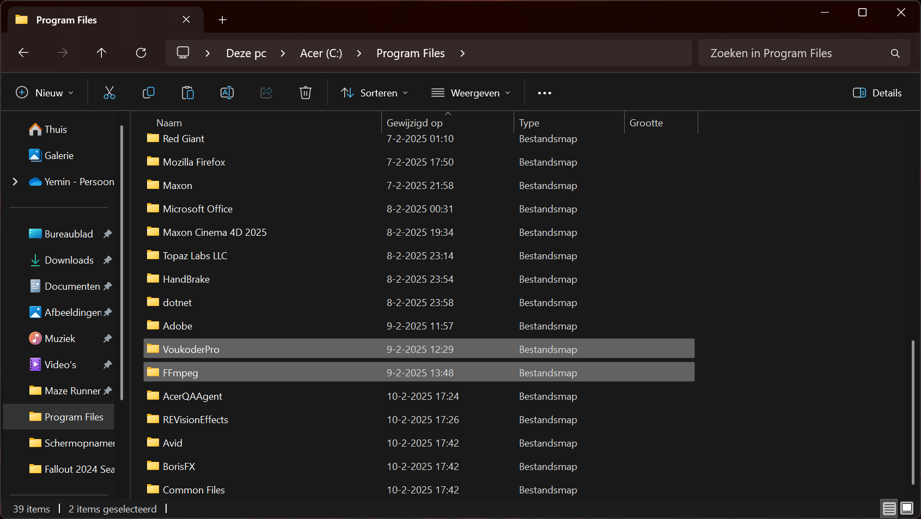Open a new tab with the plus button

(x=222, y=20)
